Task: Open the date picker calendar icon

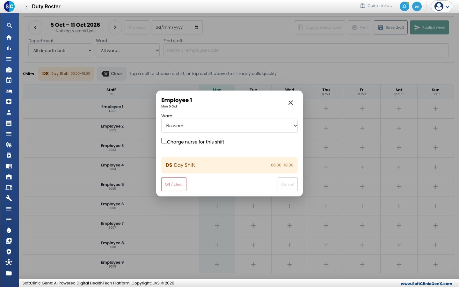Action: click(196, 27)
